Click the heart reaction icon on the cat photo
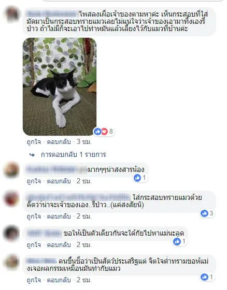Image resolution: width=227 pixels, height=290 pixels. pyautogui.click(x=104, y=132)
